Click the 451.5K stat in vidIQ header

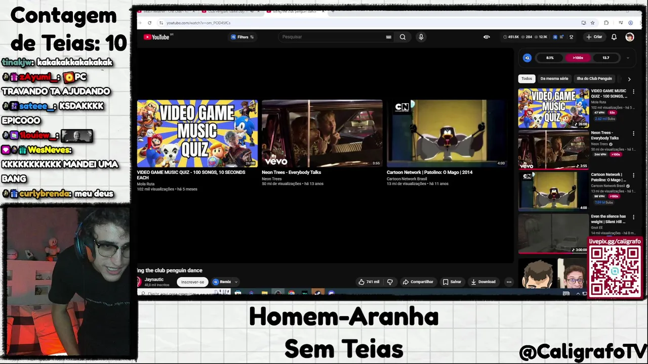(511, 37)
